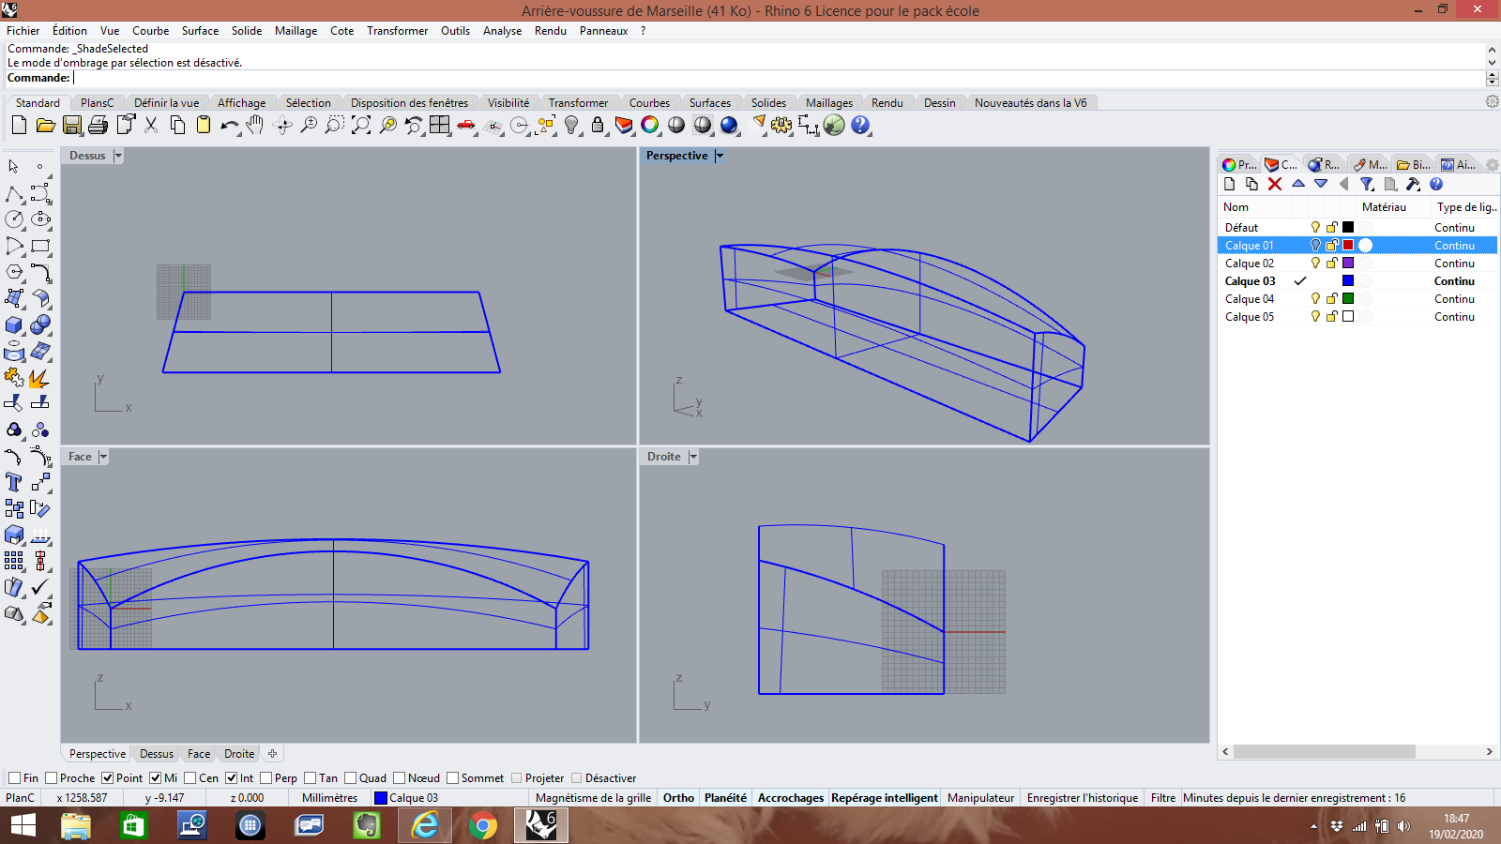Select the Pan hand tool
The height and width of the screenshot is (844, 1501).
[x=255, y=125]
